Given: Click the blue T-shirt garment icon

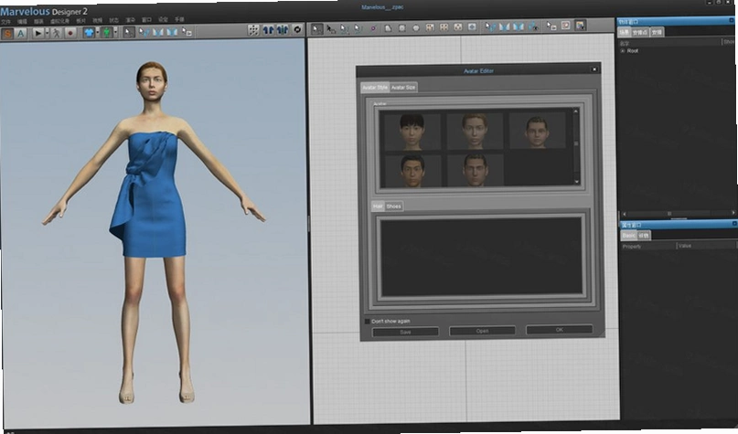Looking at the screenshot, I should click(x=89, y=33).
